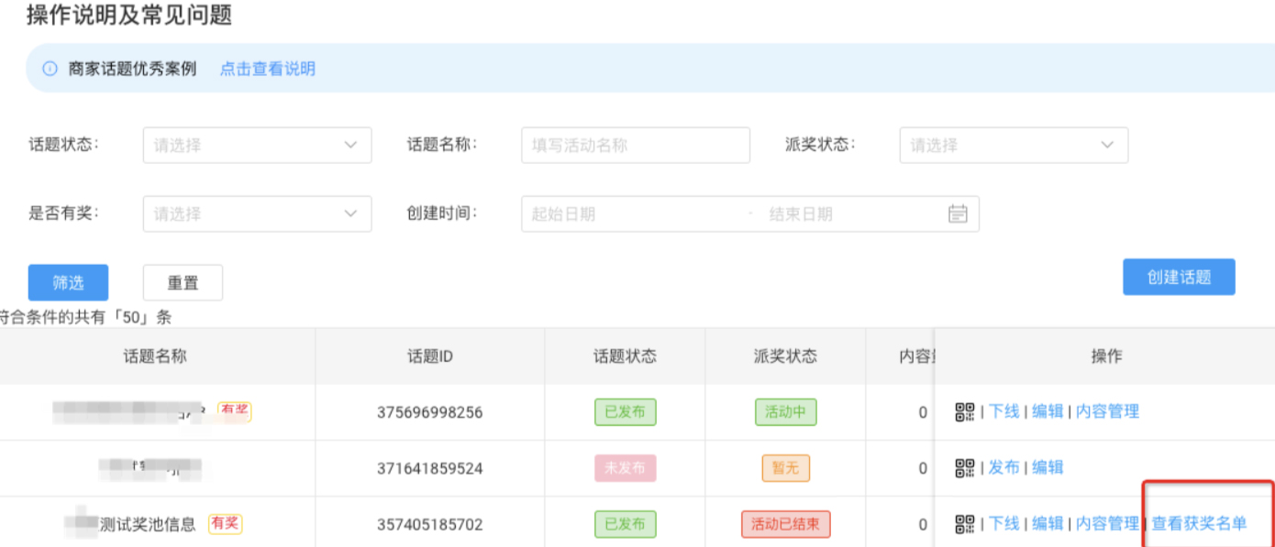
Task: Click the 重置 reset button
Action: tap(183, 282)
